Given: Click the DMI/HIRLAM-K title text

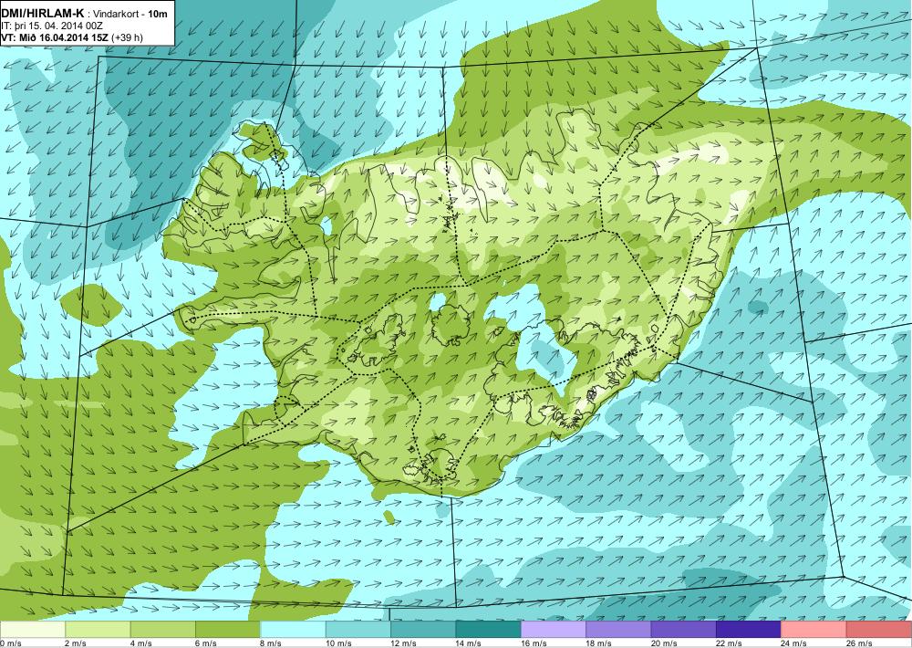Looking at the screenshot, I should click(x=43, y=13).
